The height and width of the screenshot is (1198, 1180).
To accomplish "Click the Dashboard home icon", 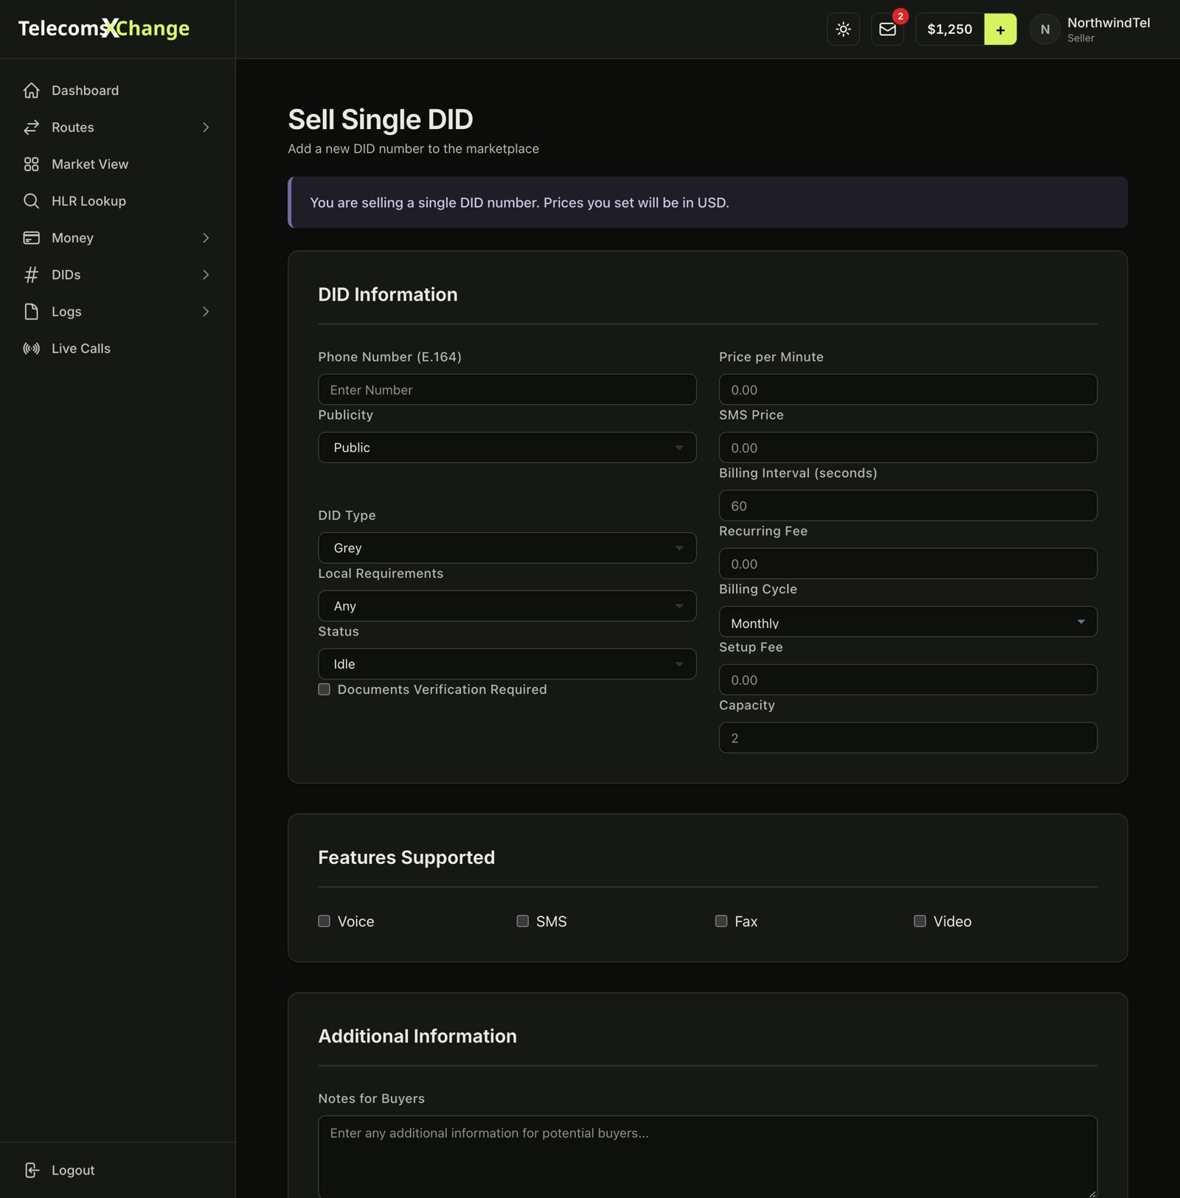I will pyautogui.click(x=31, y=91).
